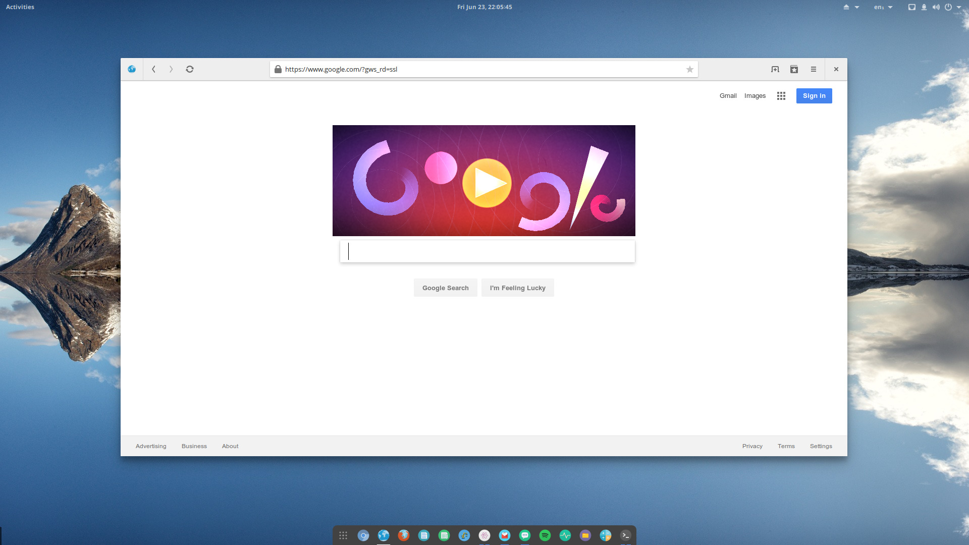This screenshot has width=969, height=545.
Task: Open the mail client dock icon
Action: click(505, 535)
